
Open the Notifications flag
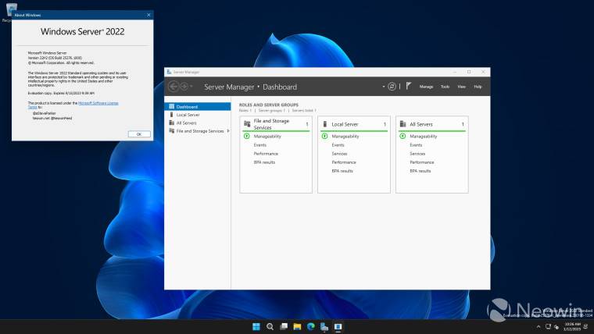tap(408, 87)
